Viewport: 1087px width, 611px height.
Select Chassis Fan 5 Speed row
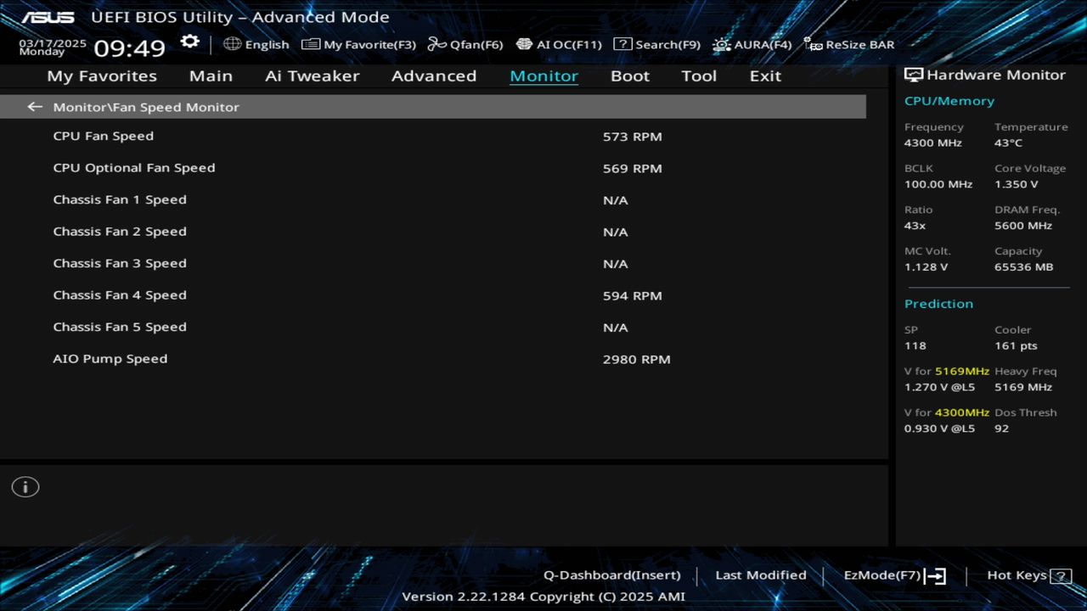click(433, 327)
